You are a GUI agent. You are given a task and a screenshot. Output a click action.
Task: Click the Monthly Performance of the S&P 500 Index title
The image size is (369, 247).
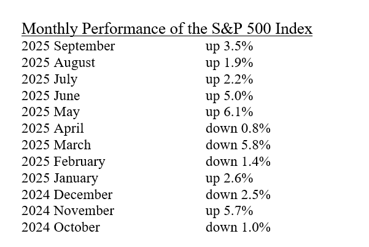167,29
